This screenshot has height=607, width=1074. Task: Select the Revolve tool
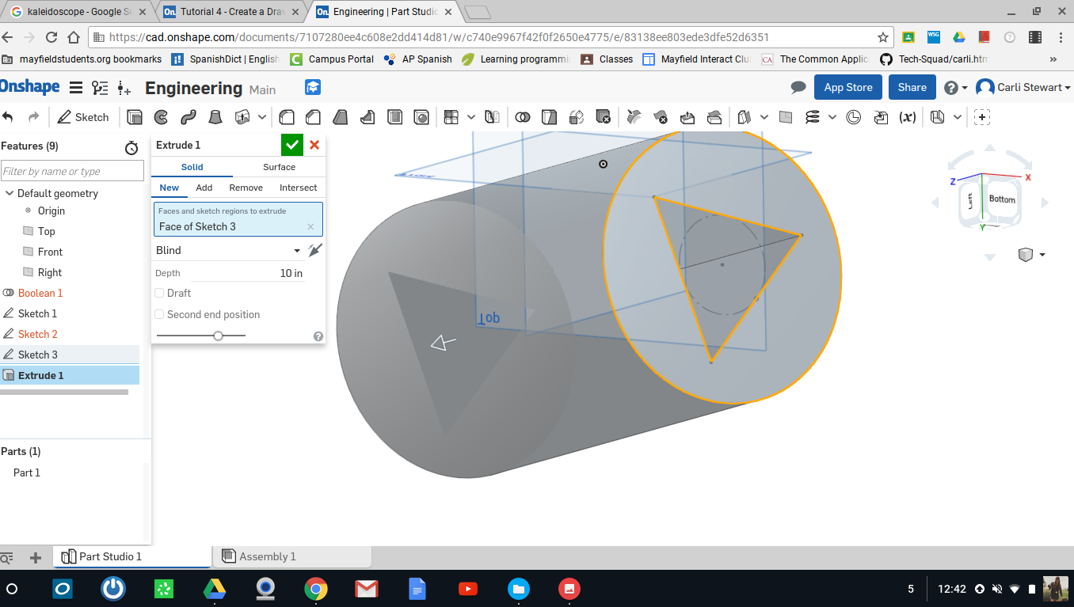point(161,117)
